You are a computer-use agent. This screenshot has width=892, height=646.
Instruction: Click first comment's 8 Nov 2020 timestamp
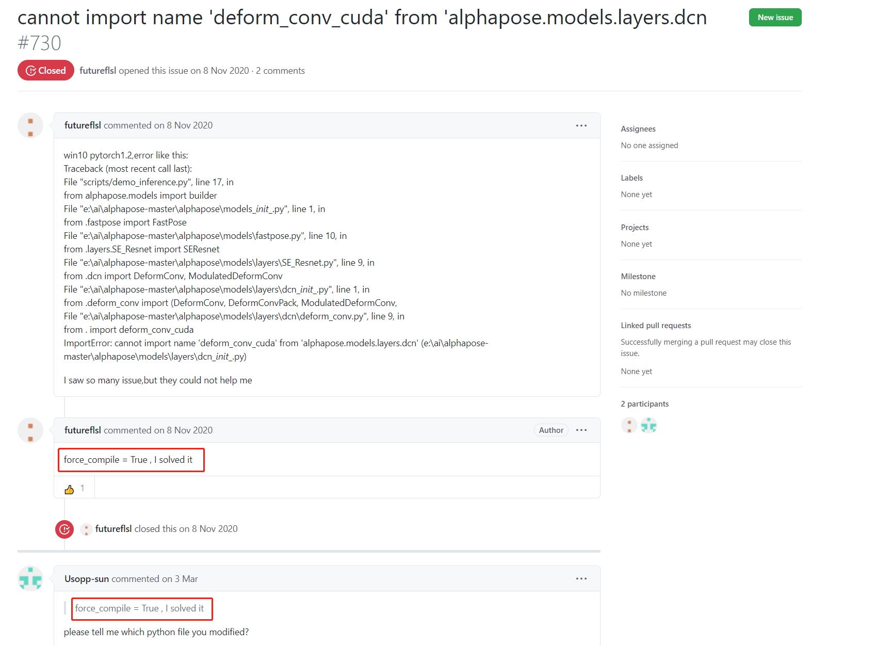click(x=189, y=125)
